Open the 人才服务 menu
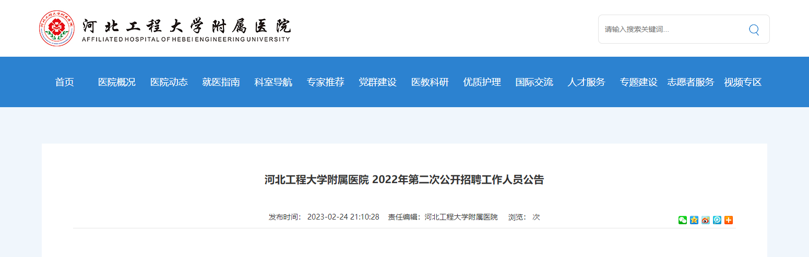 pyautogui.click(x=587, y=82)
